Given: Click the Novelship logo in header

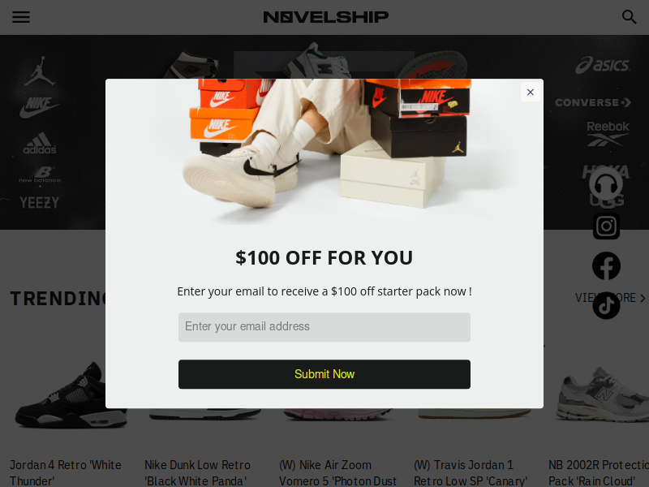Looking at the screenshot, I should (326, 17).
